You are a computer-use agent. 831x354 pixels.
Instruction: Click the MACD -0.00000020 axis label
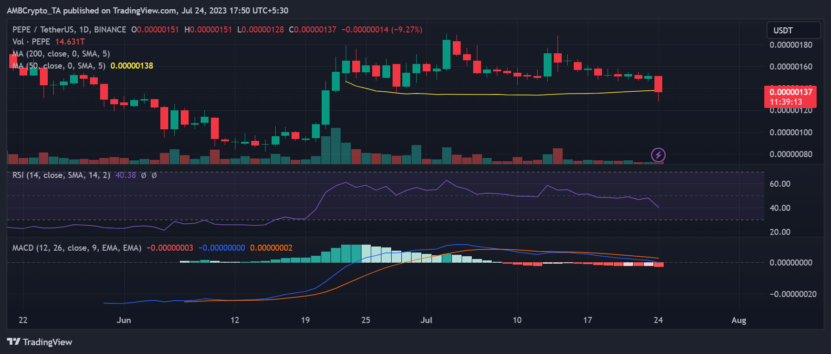coord(793,294)
